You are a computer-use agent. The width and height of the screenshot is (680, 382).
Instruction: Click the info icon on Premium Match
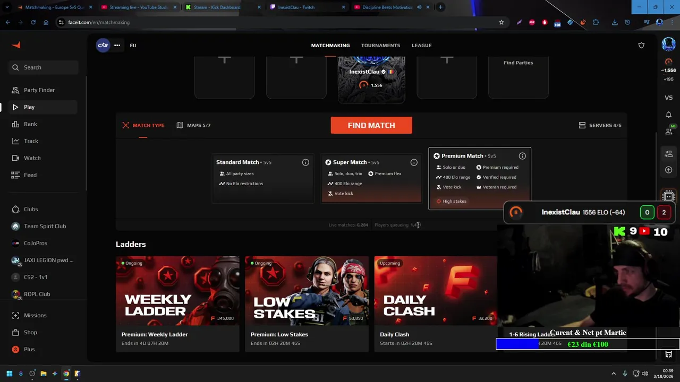(x=522, y=156)
